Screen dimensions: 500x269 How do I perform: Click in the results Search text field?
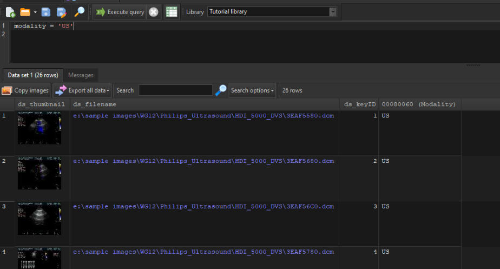click(x=175, y=90)
